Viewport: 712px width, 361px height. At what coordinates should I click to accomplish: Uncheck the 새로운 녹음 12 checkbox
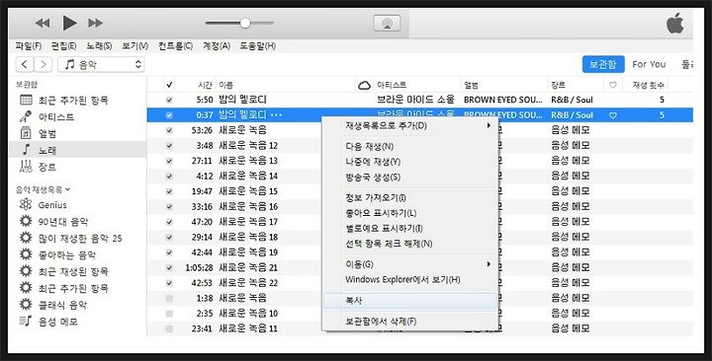click(x=169, y=145)
